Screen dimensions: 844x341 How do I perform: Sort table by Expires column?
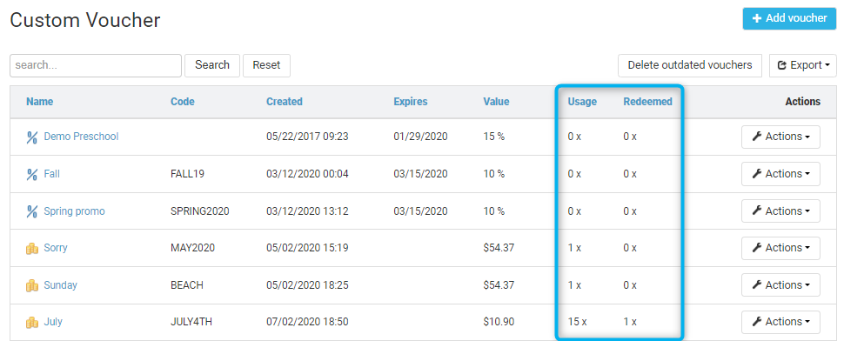pos(410,102)
